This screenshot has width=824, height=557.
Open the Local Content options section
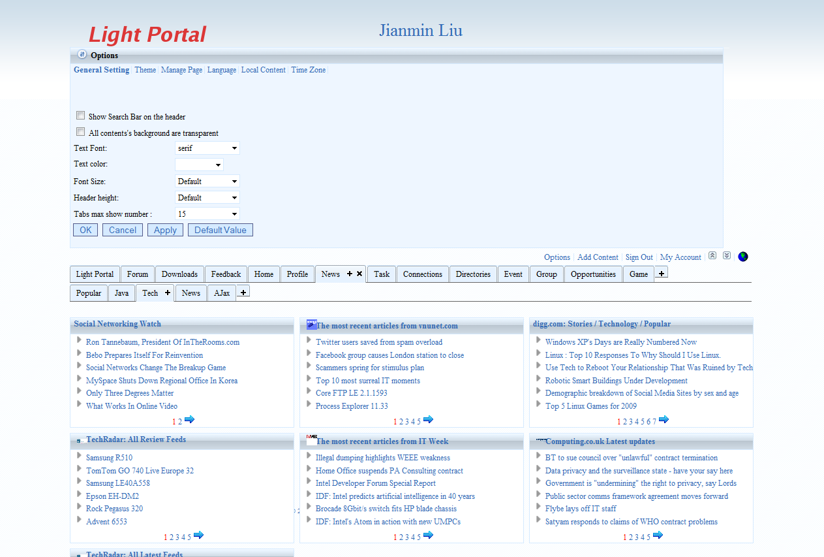(x=264, y=70)
